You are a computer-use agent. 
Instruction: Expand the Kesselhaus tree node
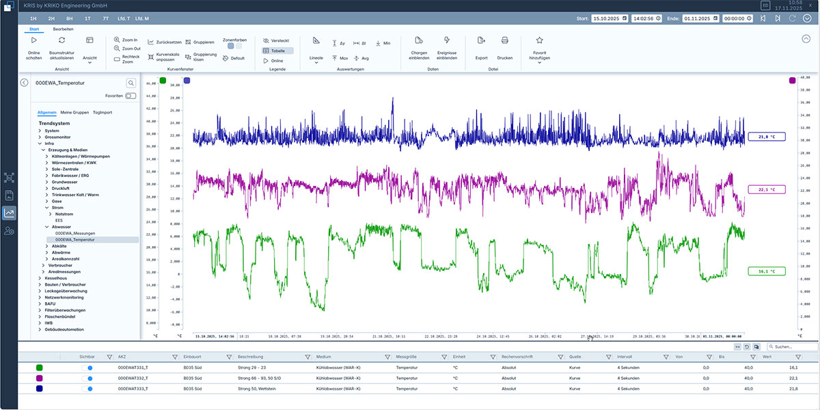[40, 278]
